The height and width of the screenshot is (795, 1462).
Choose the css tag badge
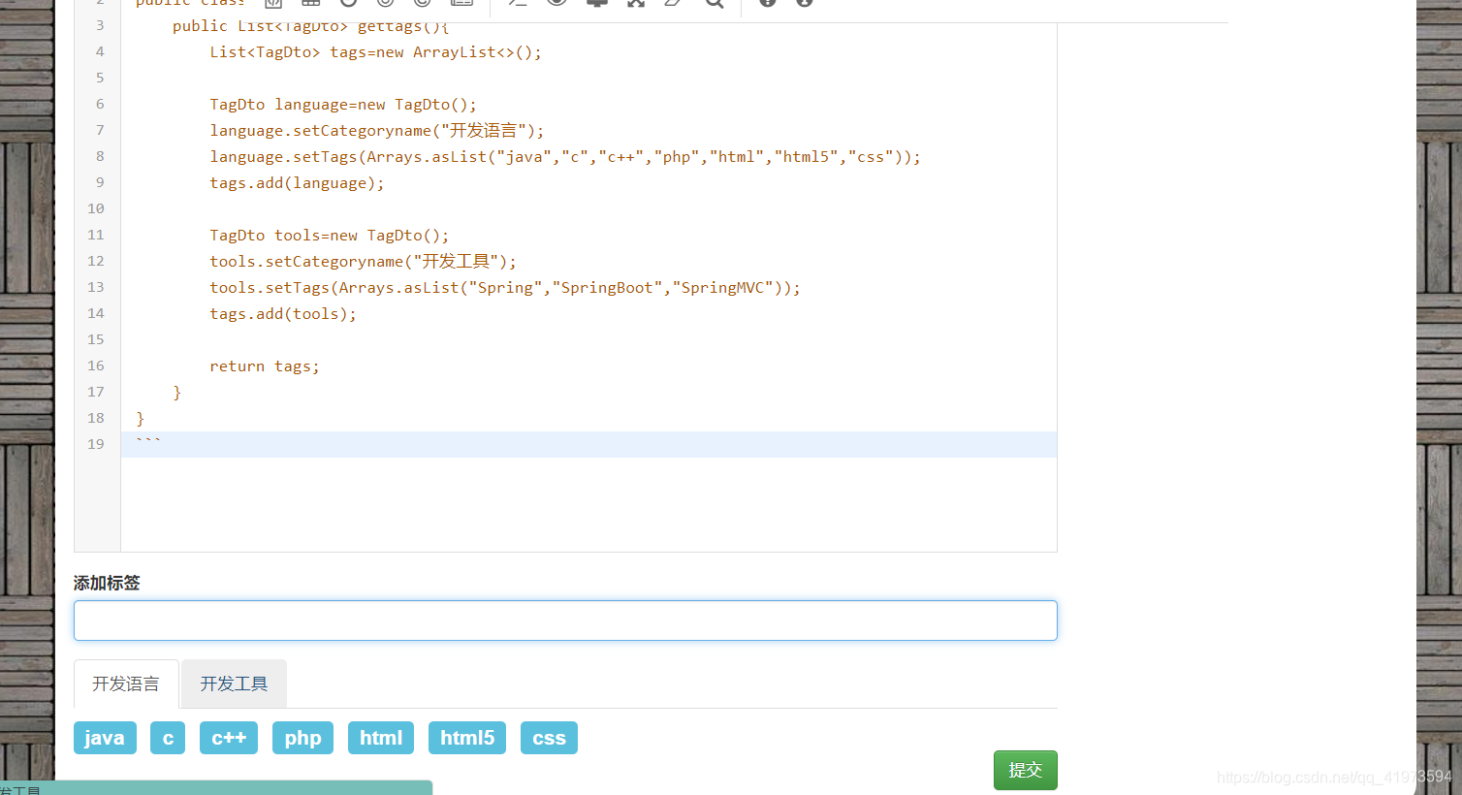tap(549, 738)
